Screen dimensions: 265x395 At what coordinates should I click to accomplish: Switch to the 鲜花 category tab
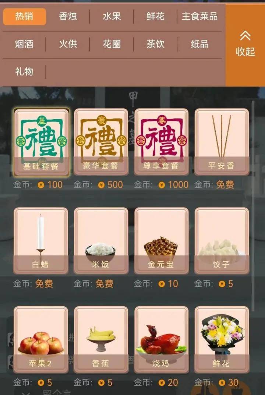pyautogui.click(x=155, y=17)
